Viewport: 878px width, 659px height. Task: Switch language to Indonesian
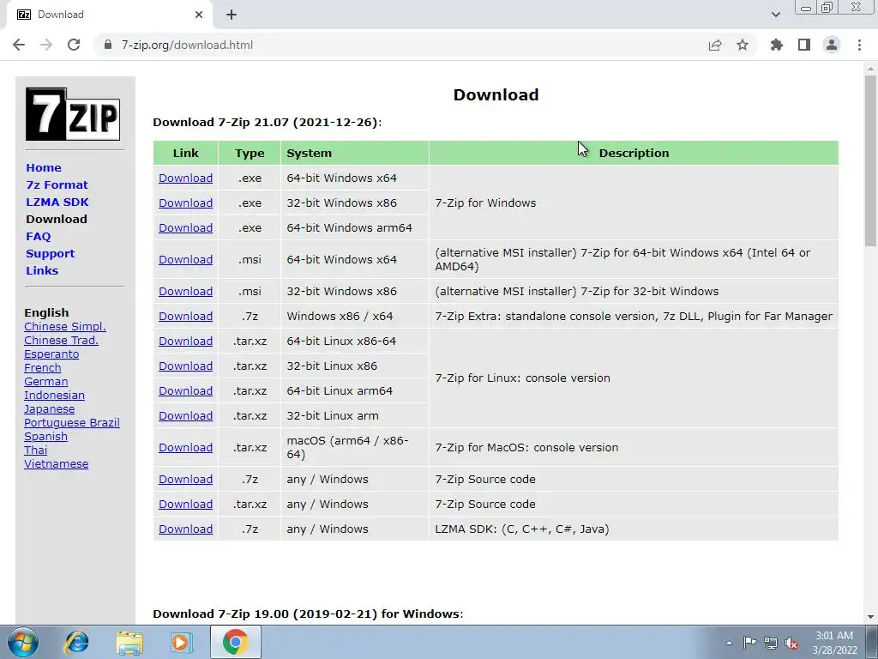(54, 395)
